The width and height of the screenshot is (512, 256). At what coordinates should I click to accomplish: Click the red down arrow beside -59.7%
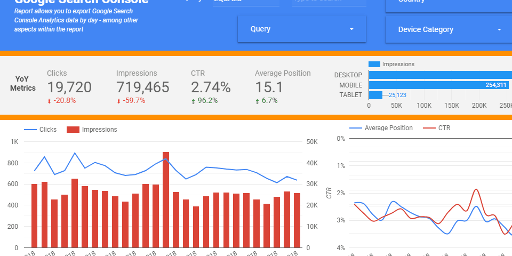118,101
